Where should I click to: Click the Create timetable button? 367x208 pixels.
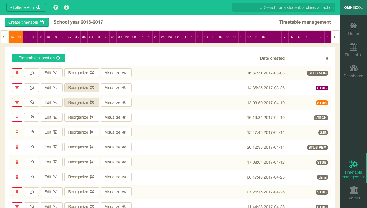point(27,22)
